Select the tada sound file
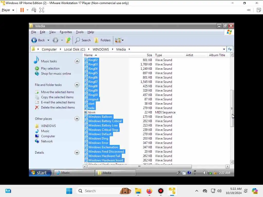The width and height of the screenshot is (263, 197). pyautogui.click(x=91, y=108)
